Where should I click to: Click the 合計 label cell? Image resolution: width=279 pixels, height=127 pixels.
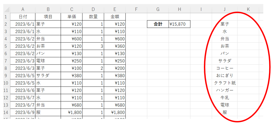coord(158,24)
